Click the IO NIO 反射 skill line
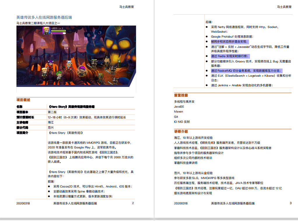This screenshot has width=298, height=221. (182, 122)
